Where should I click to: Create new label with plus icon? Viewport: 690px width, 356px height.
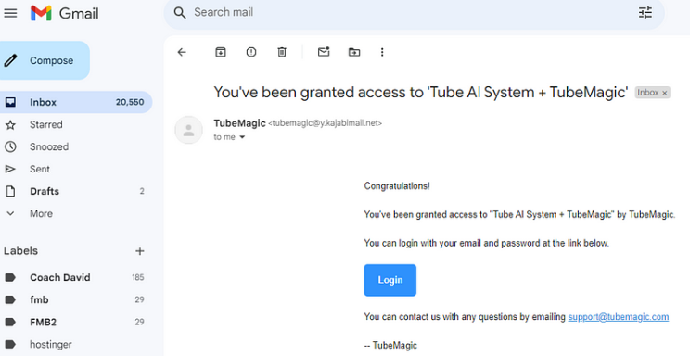(139, 251)
